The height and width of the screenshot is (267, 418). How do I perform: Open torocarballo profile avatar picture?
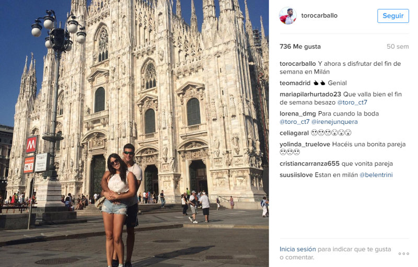pos(288,16)
